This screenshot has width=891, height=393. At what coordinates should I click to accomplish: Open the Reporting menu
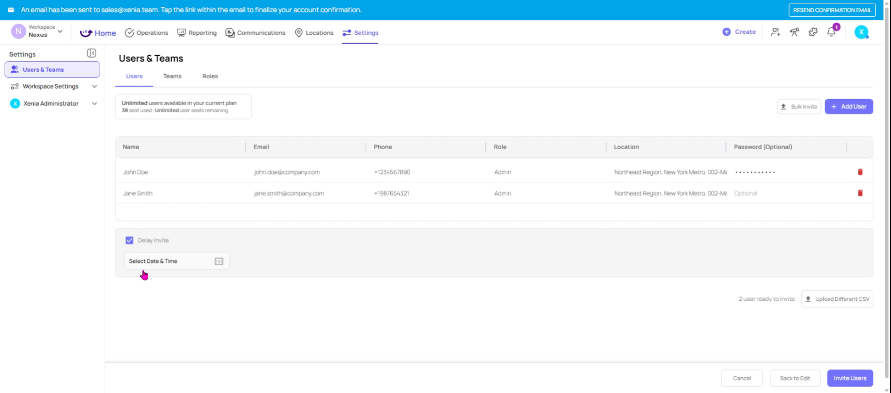pyautogui.click(x=197, y=33)
